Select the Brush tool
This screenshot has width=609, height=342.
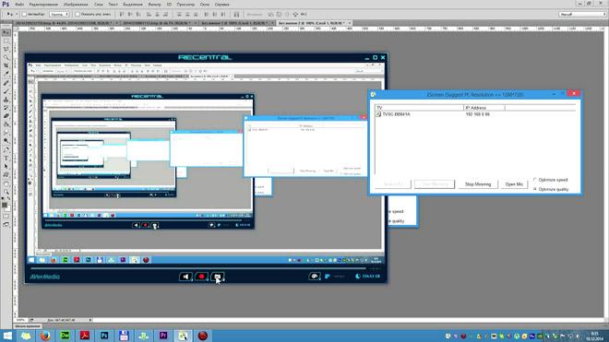pyautogui.click(x=6, y=91)
